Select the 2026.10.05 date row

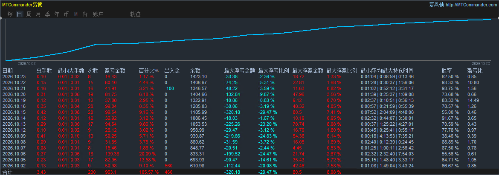pos(249,159)
